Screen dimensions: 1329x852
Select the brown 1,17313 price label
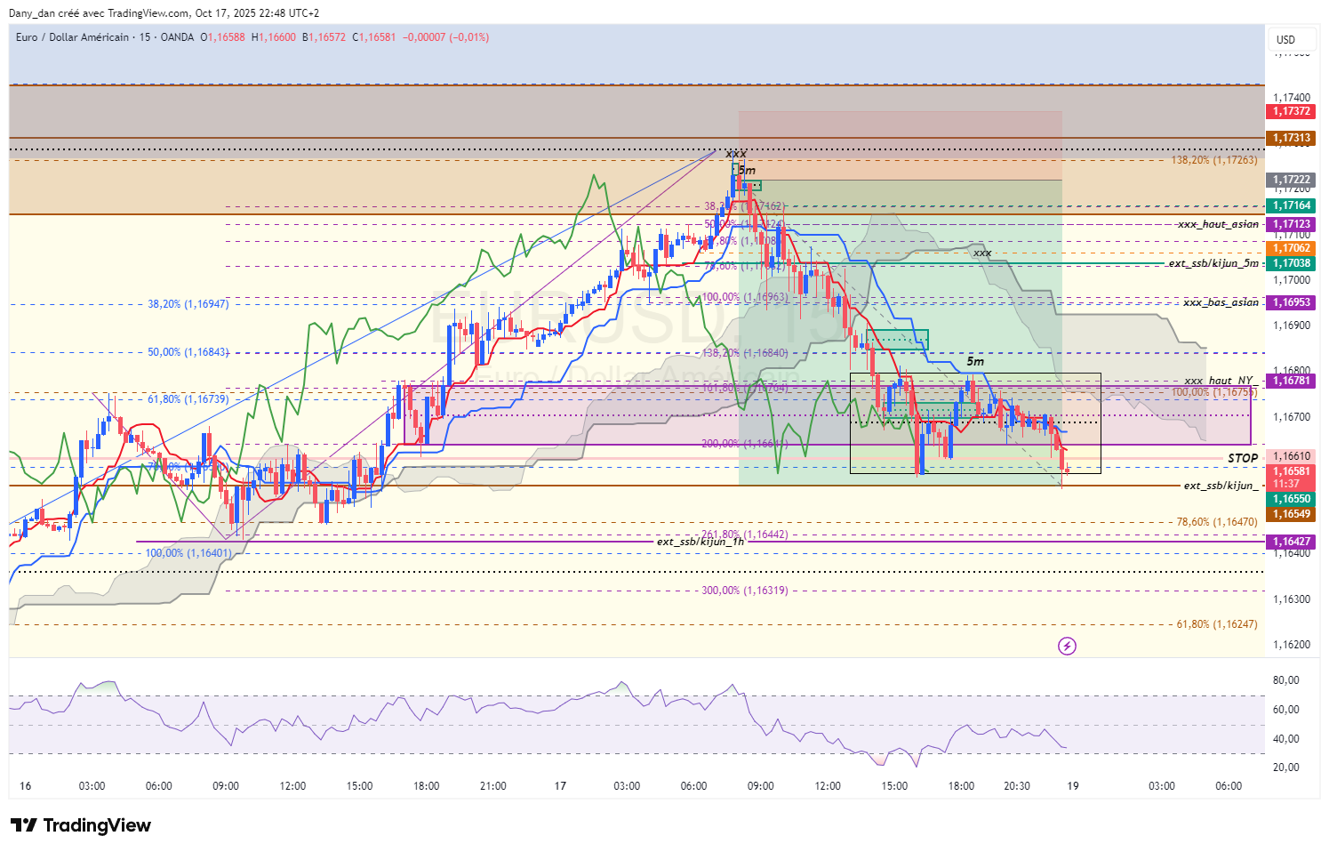1291,138
